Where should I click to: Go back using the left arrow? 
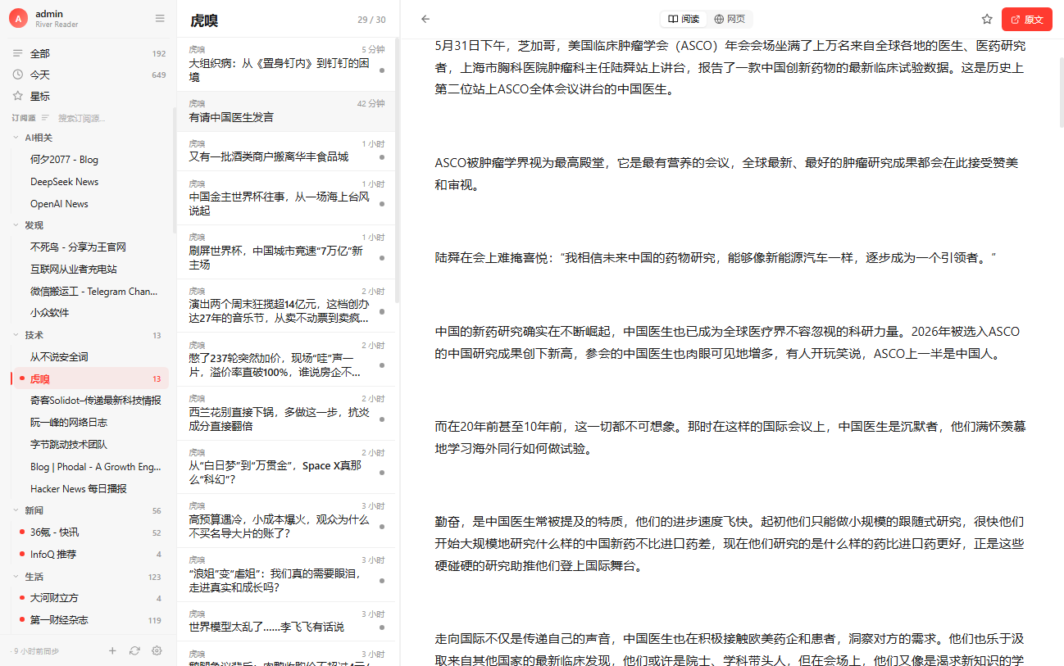[x=425, y=19]
